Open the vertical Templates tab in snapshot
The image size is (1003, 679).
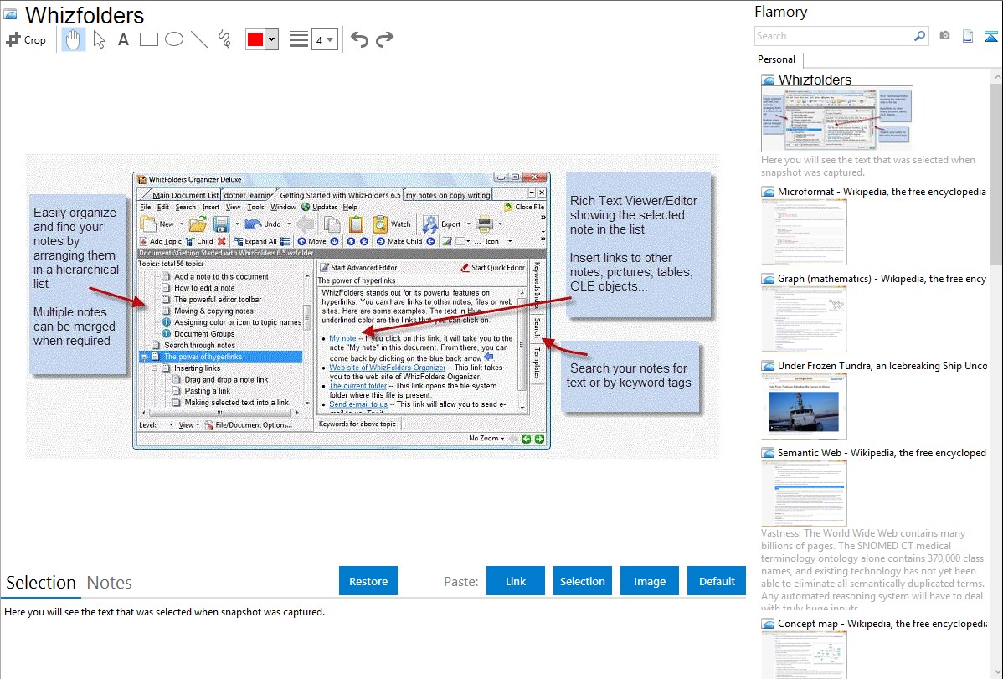(537, 363)
